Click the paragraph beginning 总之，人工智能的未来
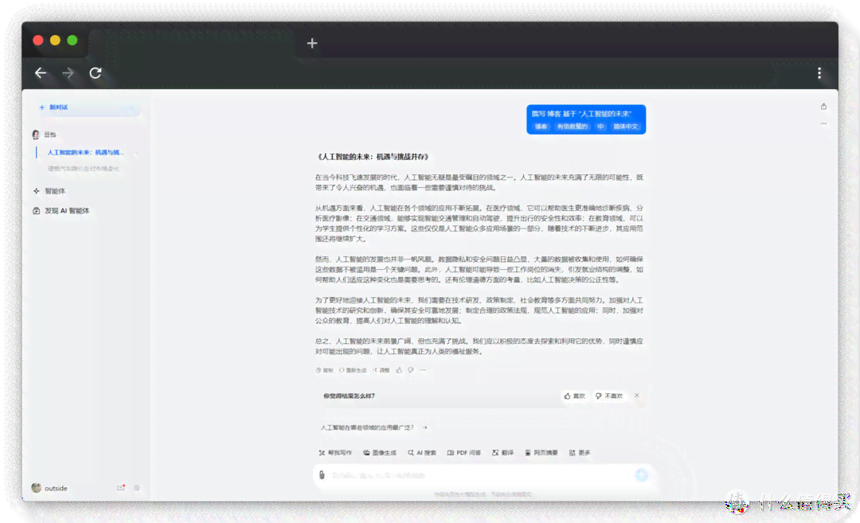The width and height of the screenshot is (860, 523). [x=479, y=346]
